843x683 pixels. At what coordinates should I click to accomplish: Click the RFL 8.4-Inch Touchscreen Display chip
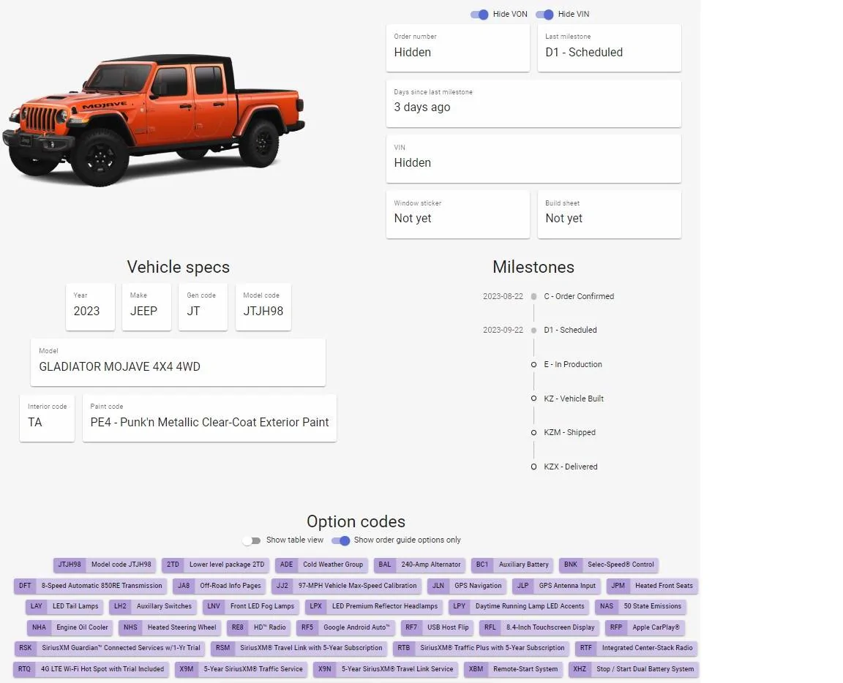(x=539, y=627)
